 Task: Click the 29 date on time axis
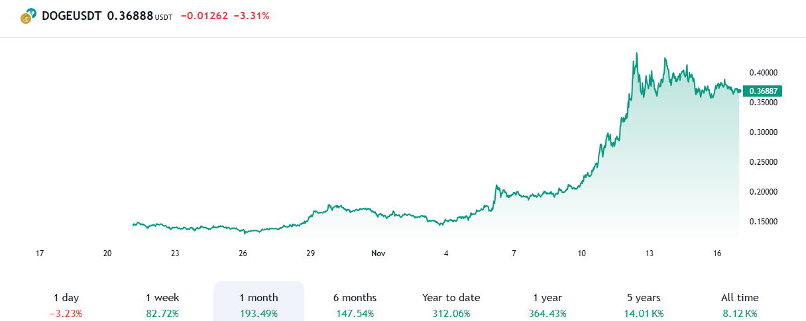(310, 253)
